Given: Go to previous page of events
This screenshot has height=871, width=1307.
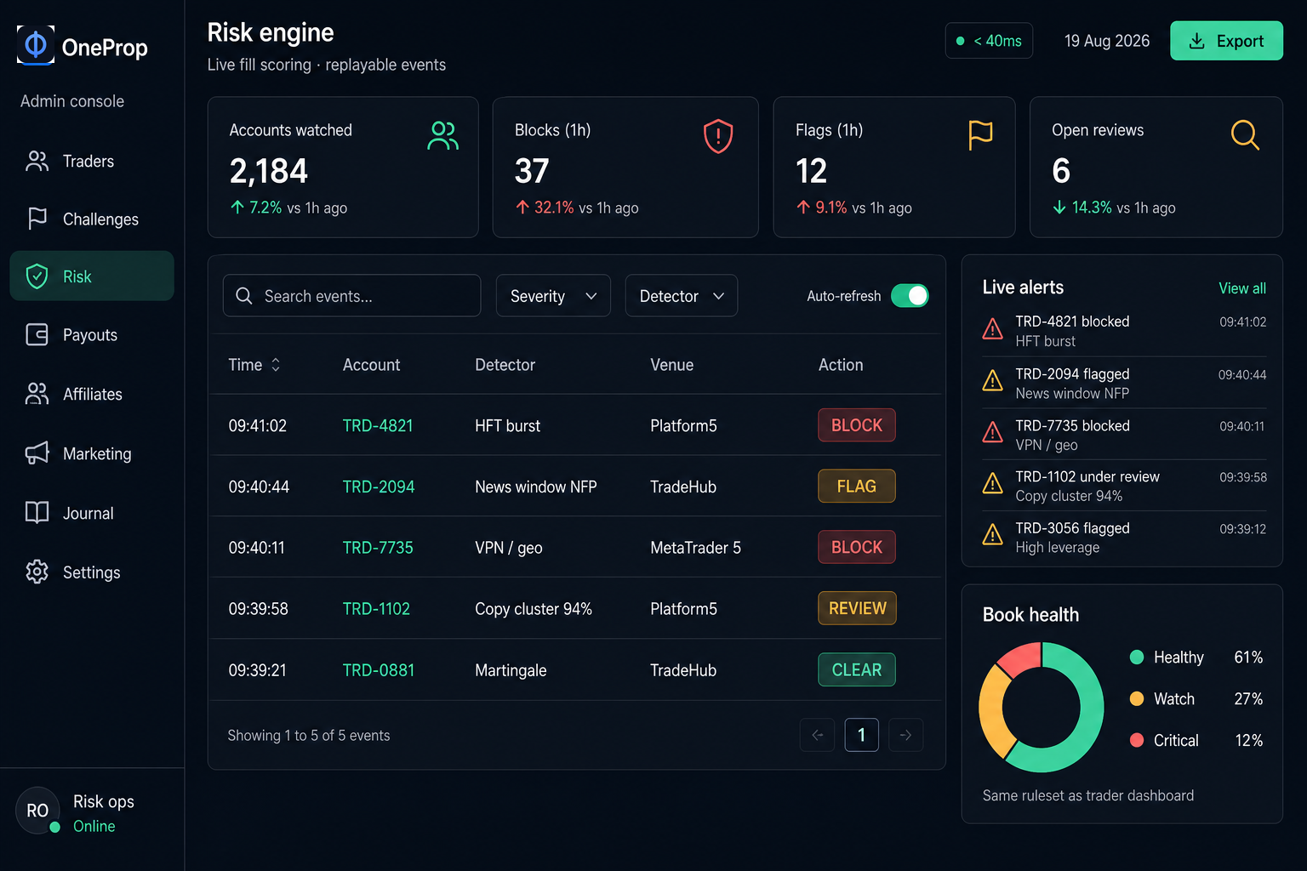Looking at the screenshot, I should [x=817, y=735].
